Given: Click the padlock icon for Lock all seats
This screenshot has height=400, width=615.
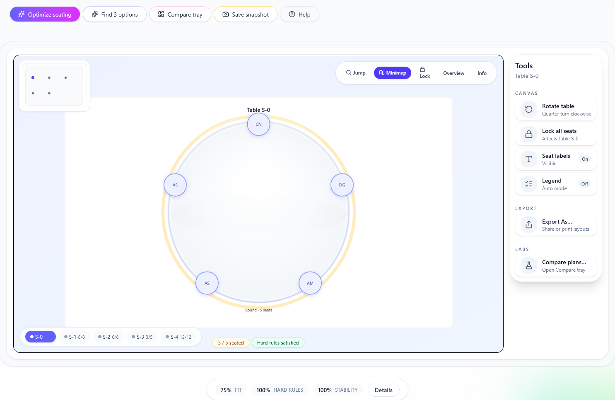Looking at the screenshot, I should click(x=529, y=134).
